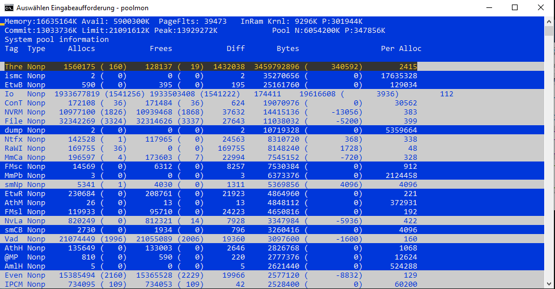Click the per-alloc value 2124458

[401, 176]
